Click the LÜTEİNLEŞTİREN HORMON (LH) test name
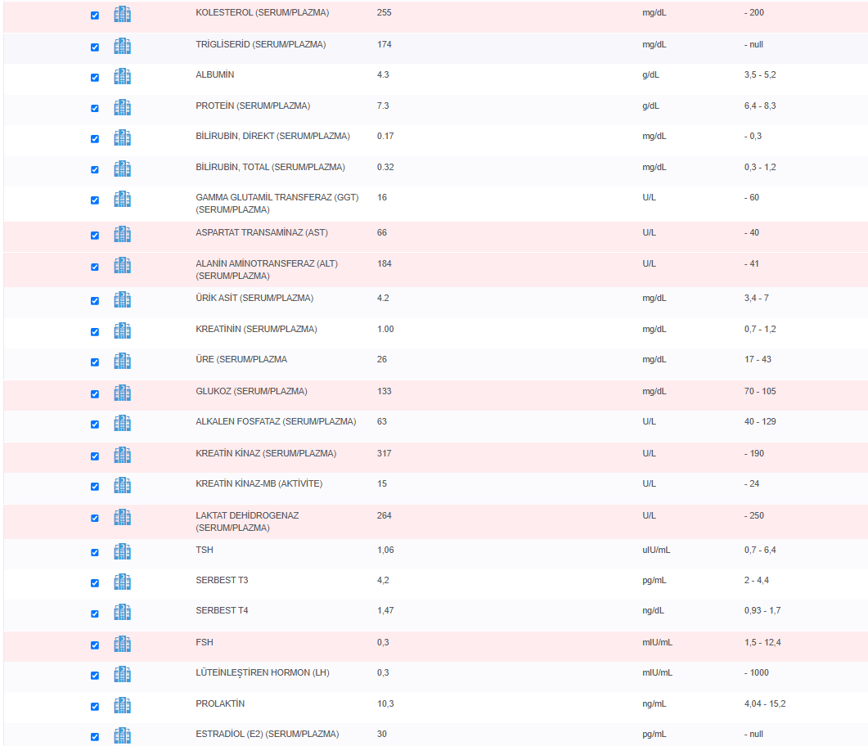The image size is (868, 746). click(263, 672)
